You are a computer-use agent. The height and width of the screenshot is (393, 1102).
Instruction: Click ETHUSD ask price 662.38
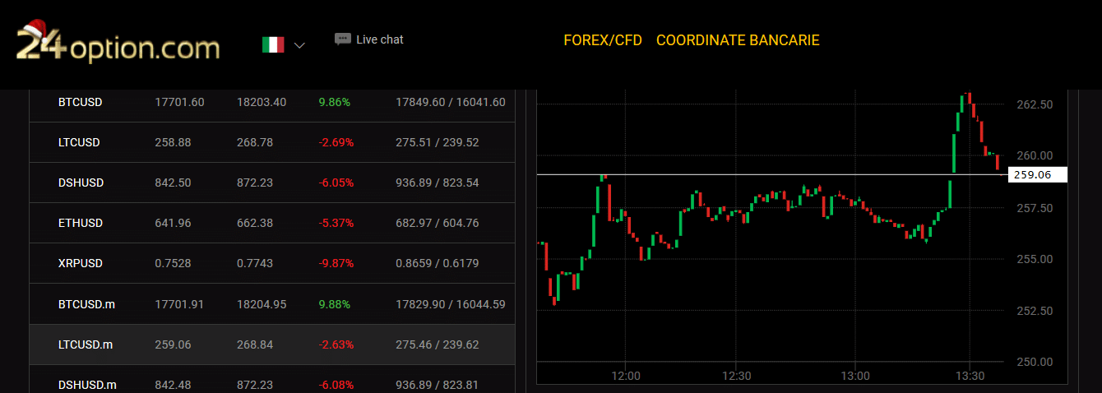click(255, 223)
